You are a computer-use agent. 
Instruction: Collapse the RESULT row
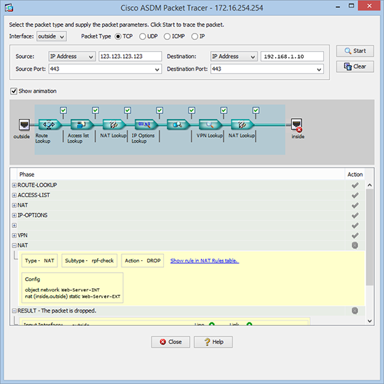(x=14, y=311)
